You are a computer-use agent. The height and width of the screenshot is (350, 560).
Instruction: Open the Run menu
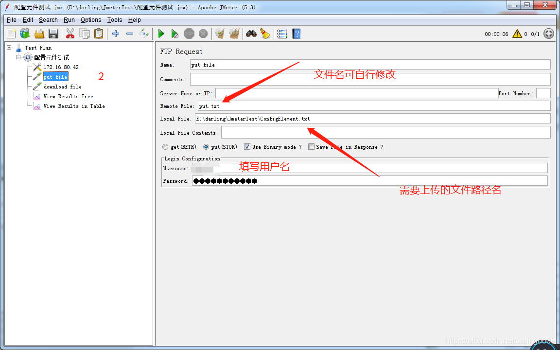tap(69, 20)
